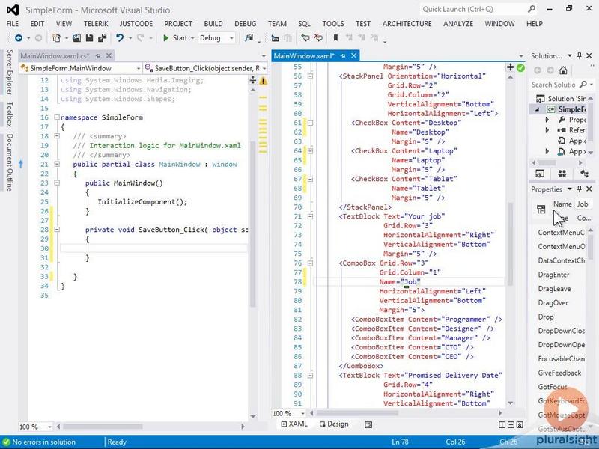Collapse the ComboBox XAML element on line 76
The image size is (599, 449).
coord(310,263)
